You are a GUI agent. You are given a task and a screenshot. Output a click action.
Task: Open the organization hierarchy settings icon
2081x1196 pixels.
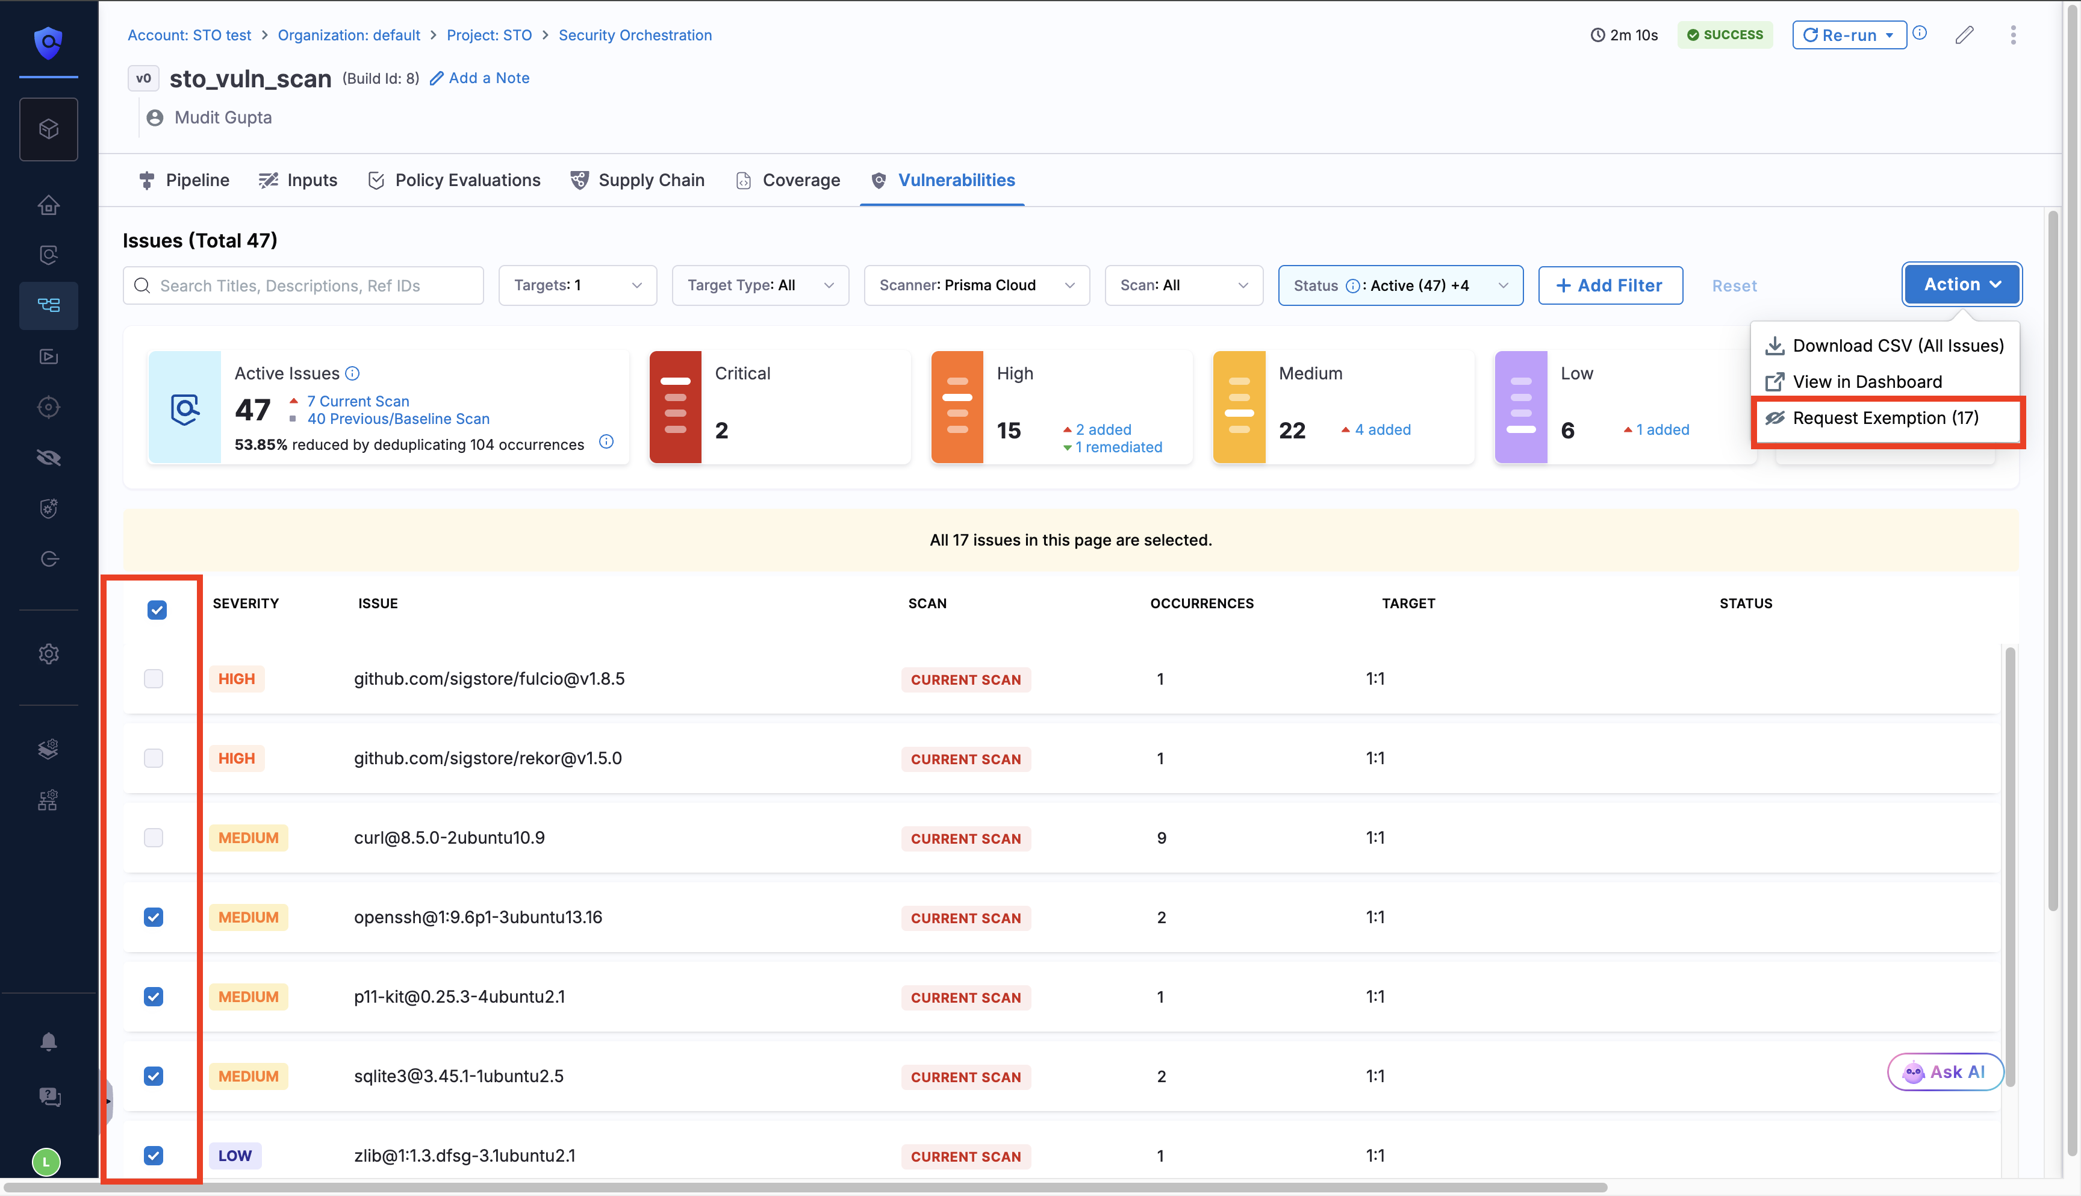(48, 800)
